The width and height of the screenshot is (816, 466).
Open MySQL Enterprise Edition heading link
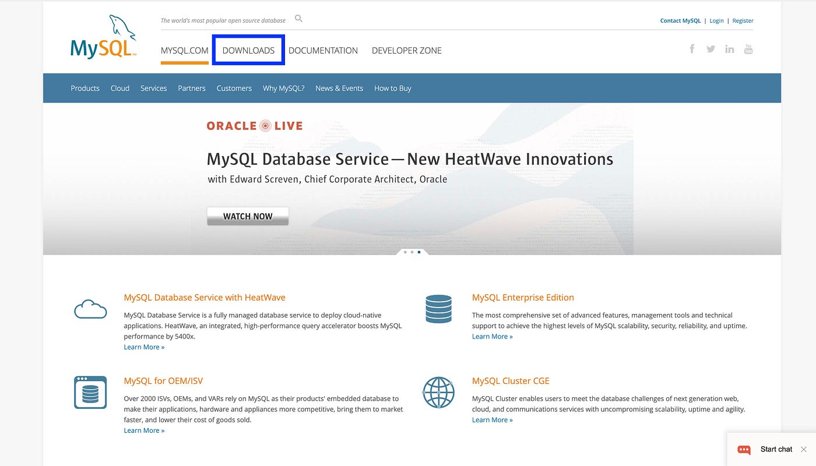[523, 298]
